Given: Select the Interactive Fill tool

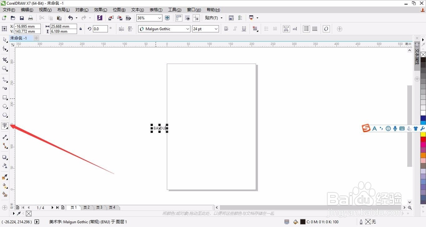Looking at the screenshot, I should click(x=5, y=186).
